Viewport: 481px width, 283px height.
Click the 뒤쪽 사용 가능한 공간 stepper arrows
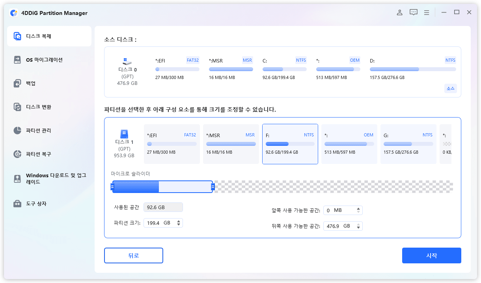pos(358,226)
